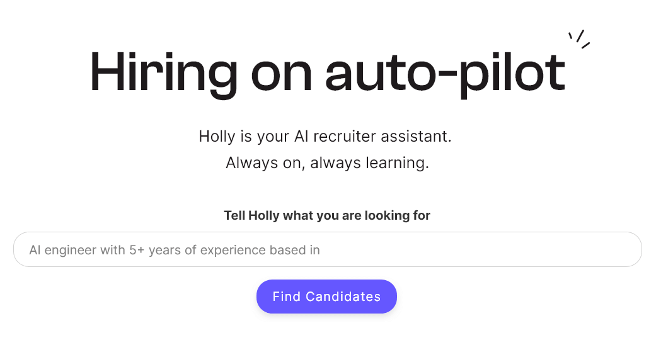This screenshot has height=345, width=656.
Task: Click the word "Holly" in the bold form label
Action: click(x=264, y=216)
